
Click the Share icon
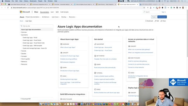pos(161,21)
